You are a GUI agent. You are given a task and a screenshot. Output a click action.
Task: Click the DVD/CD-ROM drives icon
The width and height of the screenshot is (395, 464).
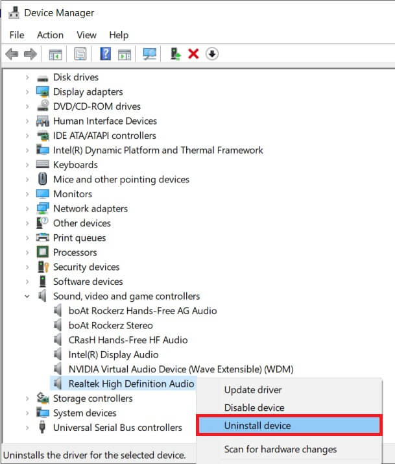(x=43, y=106)
